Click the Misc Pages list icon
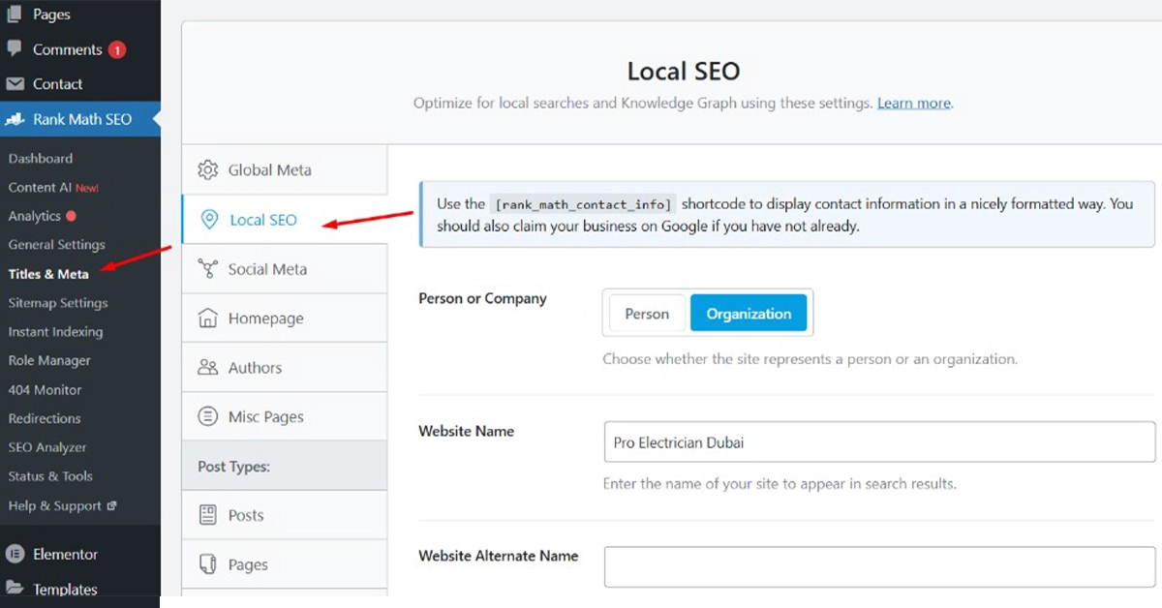Viewport: 1162px width, 608px height. click(x=207, y=417)
